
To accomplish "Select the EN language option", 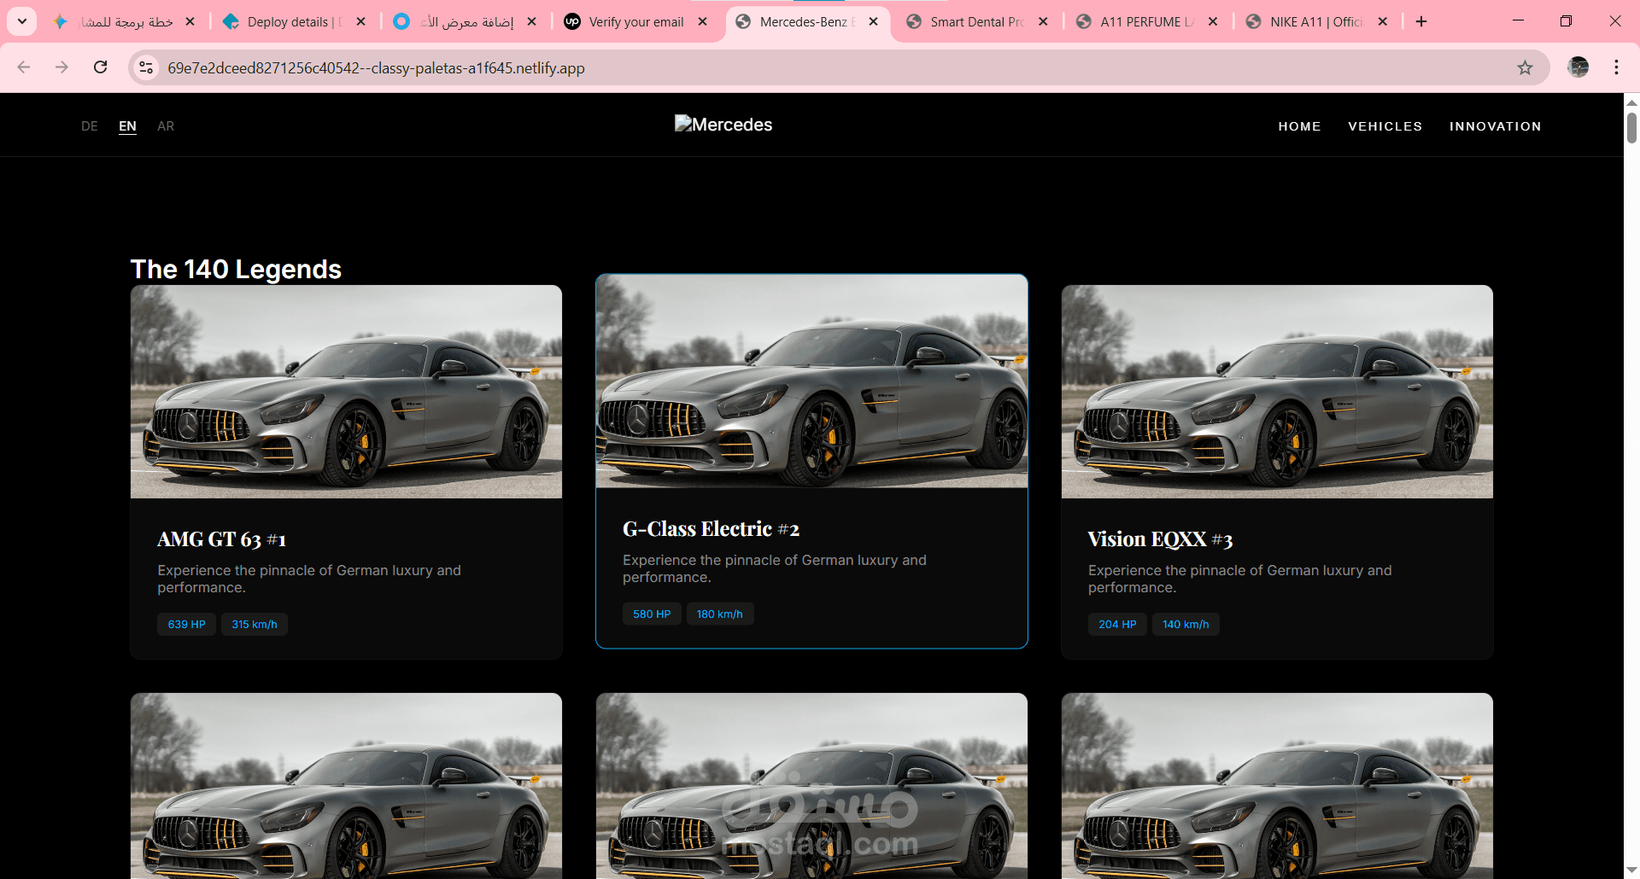I will pos(127,126).
